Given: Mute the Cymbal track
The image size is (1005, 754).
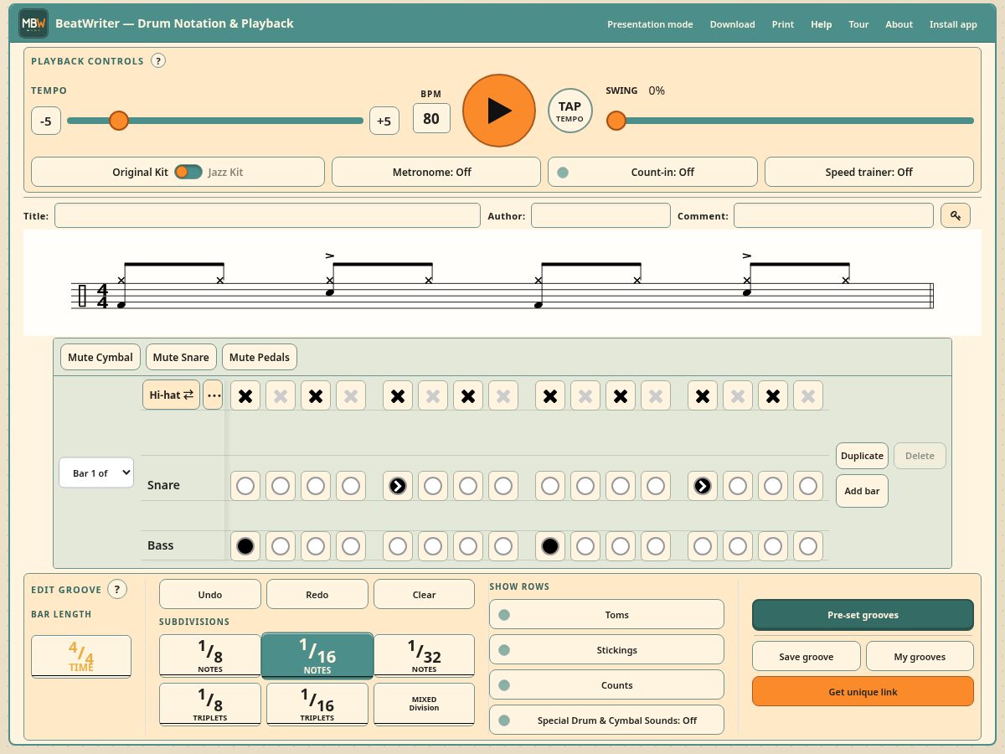Looking at the screenshot, I should (100, 357).
